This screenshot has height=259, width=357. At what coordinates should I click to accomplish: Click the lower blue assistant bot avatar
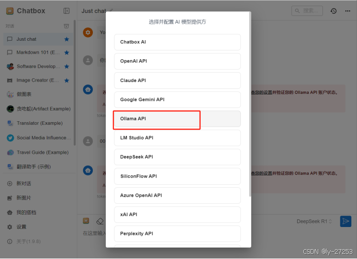tap(88, 170)
